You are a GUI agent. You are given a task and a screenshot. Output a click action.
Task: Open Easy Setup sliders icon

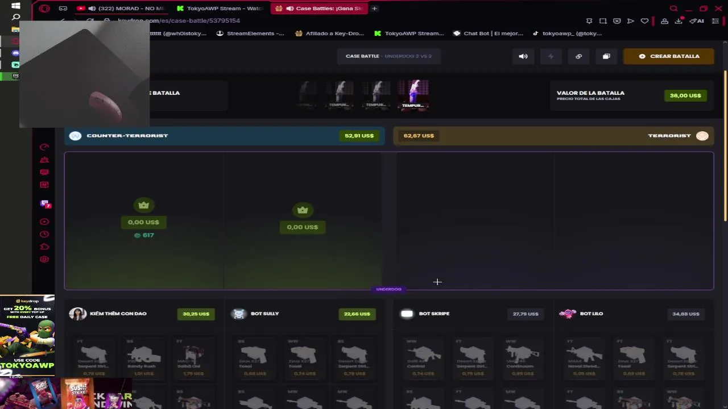point(715,21)
